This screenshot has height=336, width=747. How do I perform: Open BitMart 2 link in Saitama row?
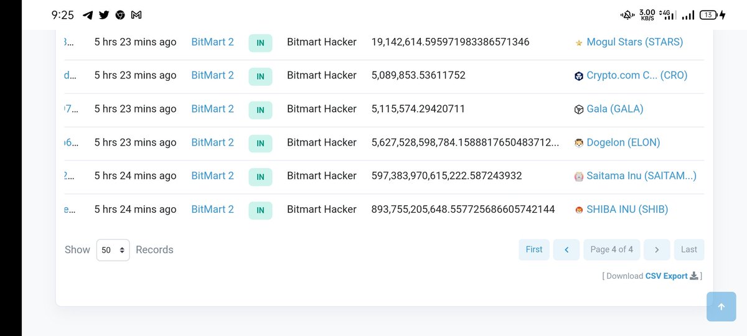(213, 175)
